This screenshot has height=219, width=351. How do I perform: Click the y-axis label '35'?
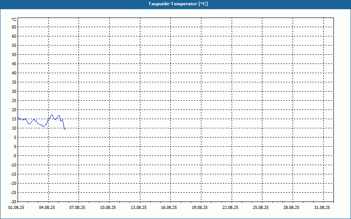pos(14,82)
